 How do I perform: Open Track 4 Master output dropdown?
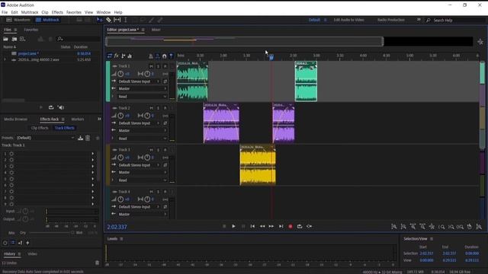(143, 215)
